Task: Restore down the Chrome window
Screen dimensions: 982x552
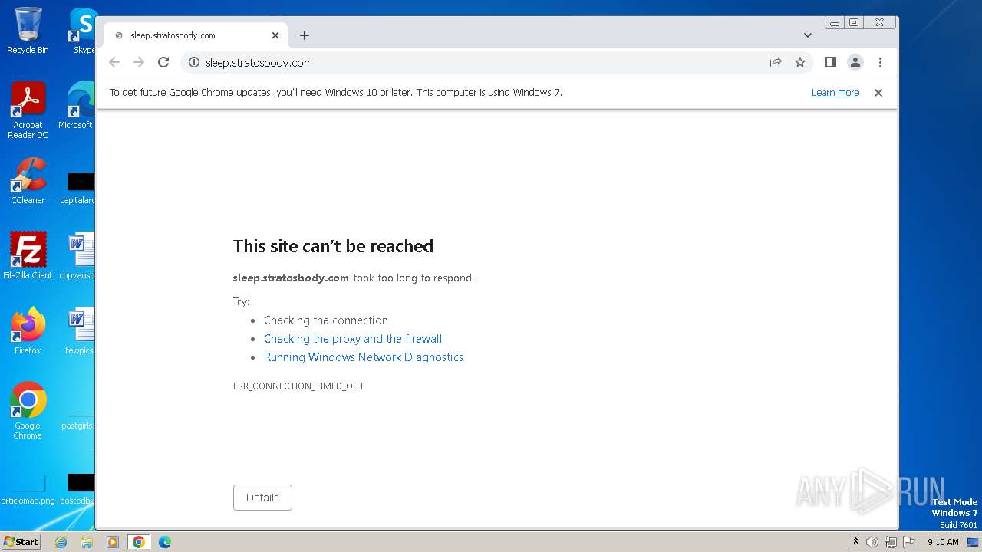Action: click(x=853, y=23)
